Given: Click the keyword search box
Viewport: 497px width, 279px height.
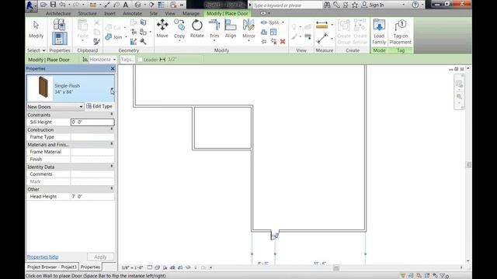Looking at the screenshot, I should 287,5.
